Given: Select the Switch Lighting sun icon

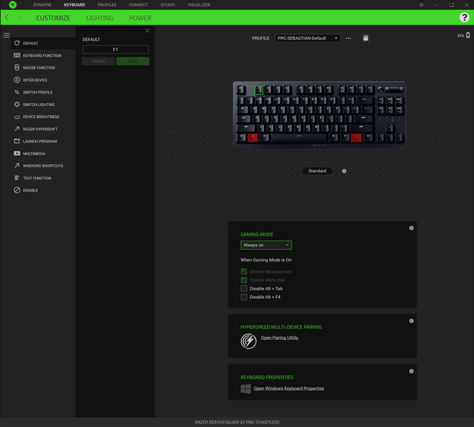Looking at the screenshot, I should (x=17, y=104).
